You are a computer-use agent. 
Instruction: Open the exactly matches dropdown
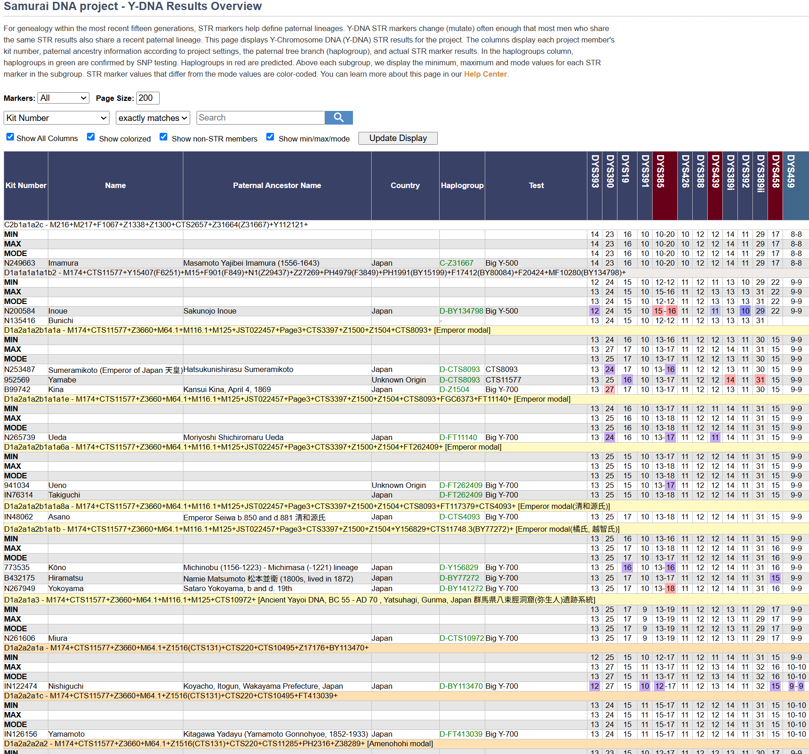click(153, 118)
